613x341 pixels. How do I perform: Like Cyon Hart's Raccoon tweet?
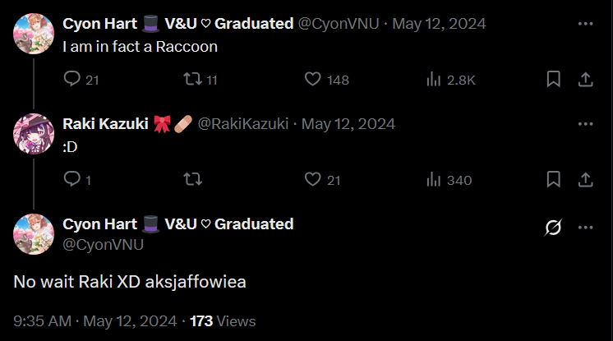pyautogui.click(x=312, y=80)
